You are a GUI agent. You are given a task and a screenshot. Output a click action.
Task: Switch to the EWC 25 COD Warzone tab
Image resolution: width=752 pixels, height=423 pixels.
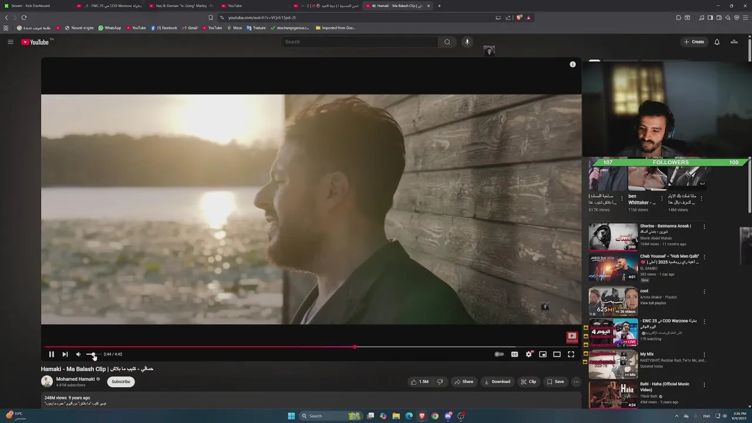click(110, 6)
